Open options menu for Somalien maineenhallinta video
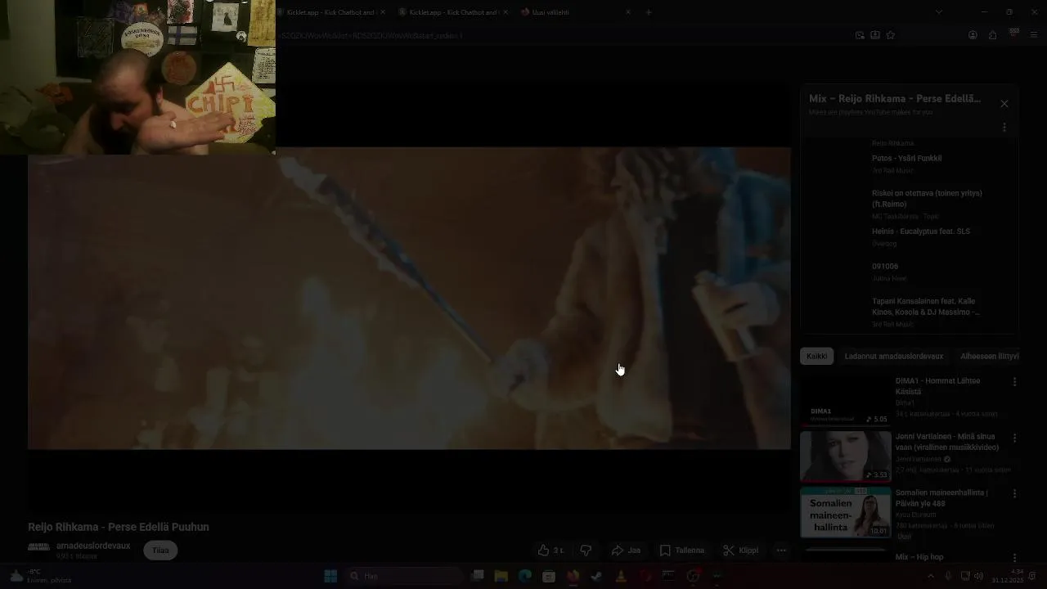Viewport: 1047px width, 589px height. coord(1014,493)
